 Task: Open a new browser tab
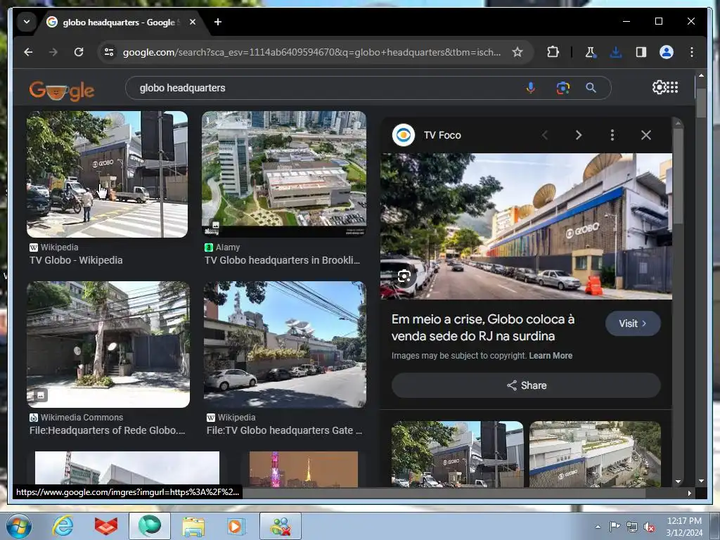218,22
